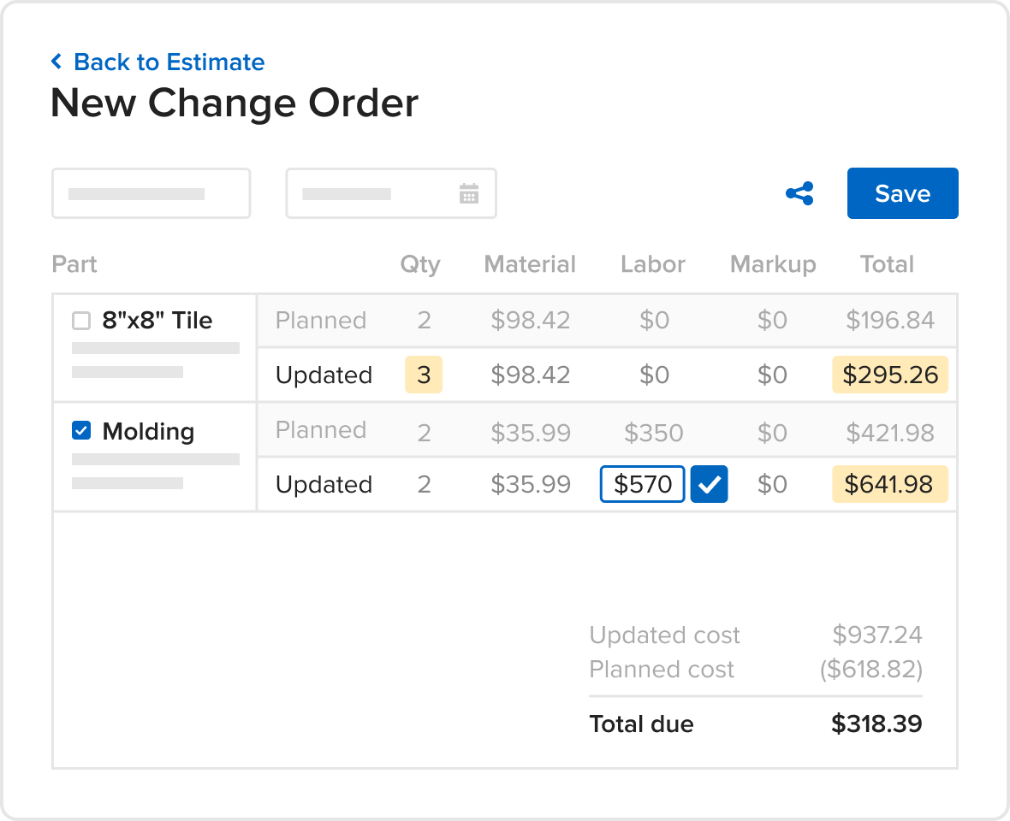Screen dimensions: 1010x821
Task: Click the Material column header
Action: [x=530, y=264]
